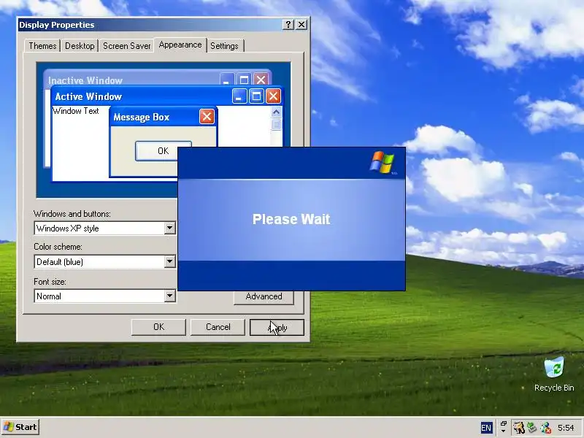Viewport: 584px width, 438px height.
Task: Click the Inactive Window preview maximize icon
Action: click(244, 80)
